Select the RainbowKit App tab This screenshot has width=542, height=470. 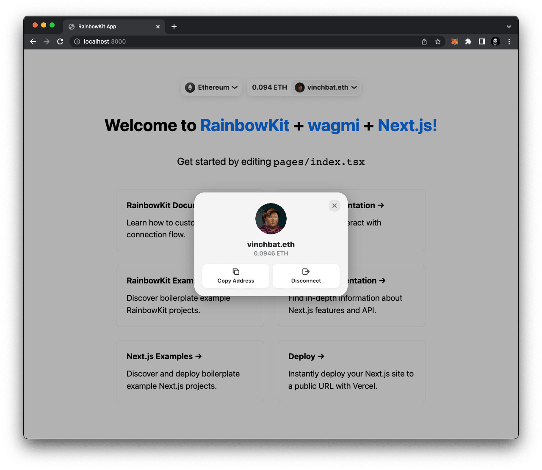tap(114, 27)
